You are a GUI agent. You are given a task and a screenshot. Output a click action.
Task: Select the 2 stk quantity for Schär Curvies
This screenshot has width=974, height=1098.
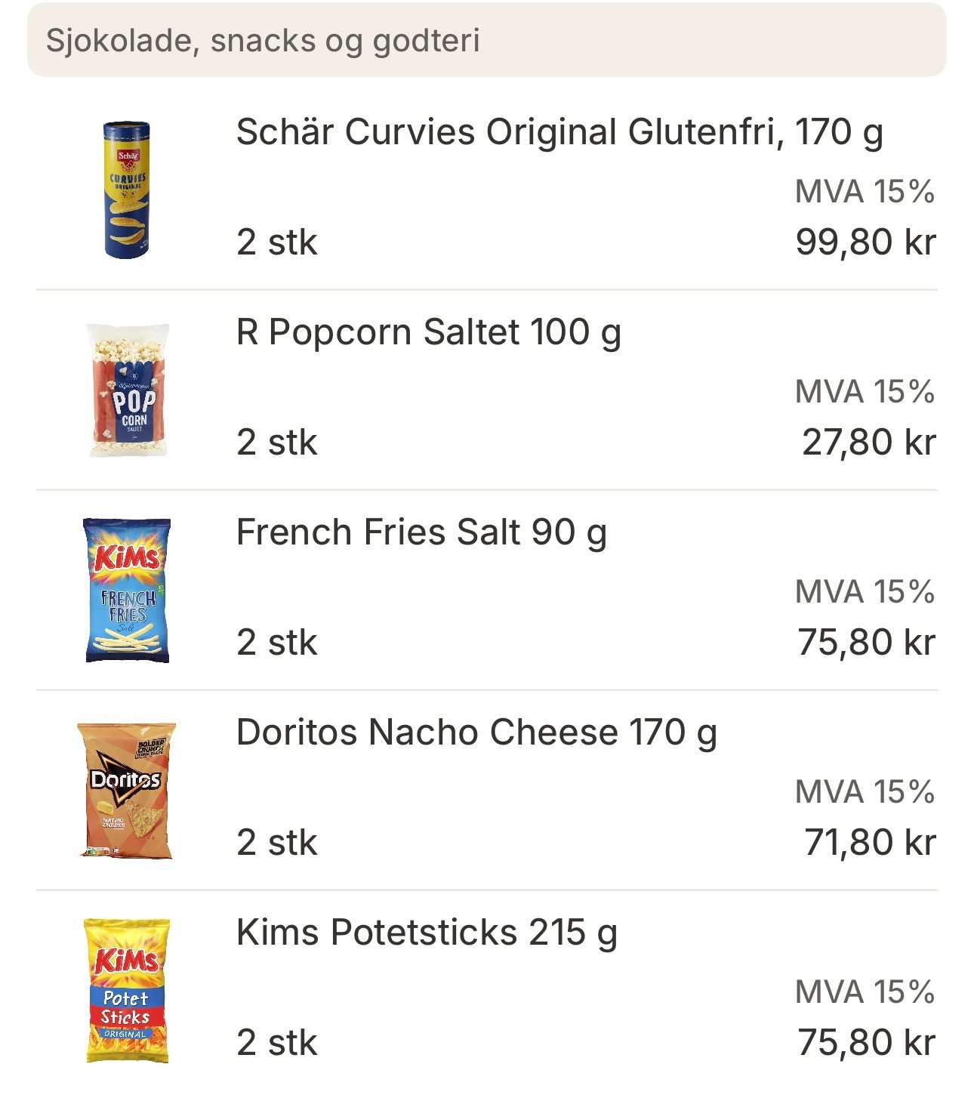tap(276, 242)
